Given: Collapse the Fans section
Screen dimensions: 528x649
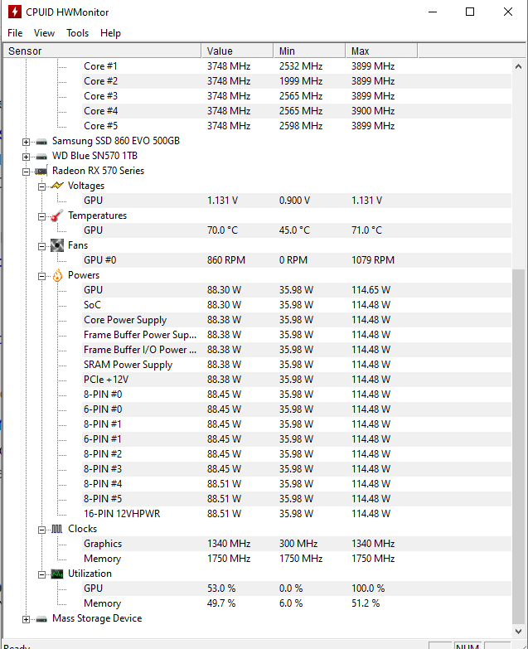Looking at the screenshot, I should tap(41, 246).
